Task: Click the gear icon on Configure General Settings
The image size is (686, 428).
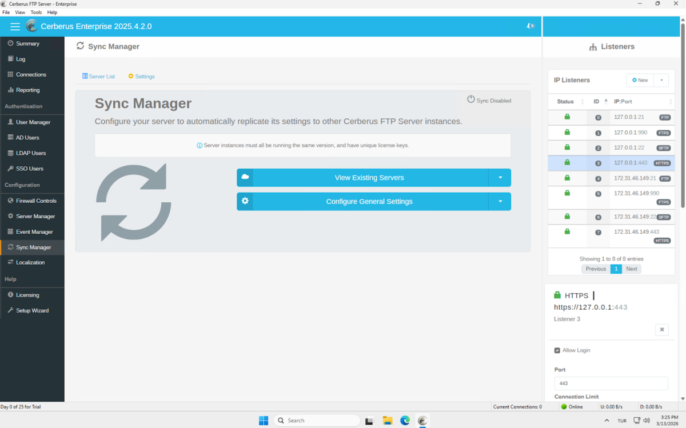Action: [x=245, y=201]
